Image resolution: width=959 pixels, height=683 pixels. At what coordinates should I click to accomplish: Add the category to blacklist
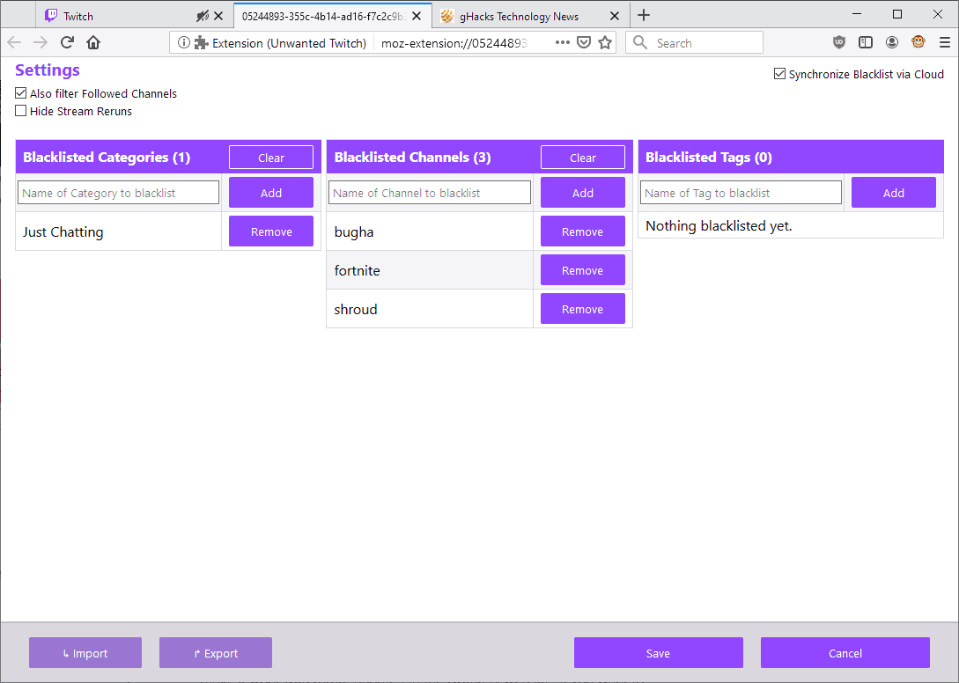pos(271,193)
